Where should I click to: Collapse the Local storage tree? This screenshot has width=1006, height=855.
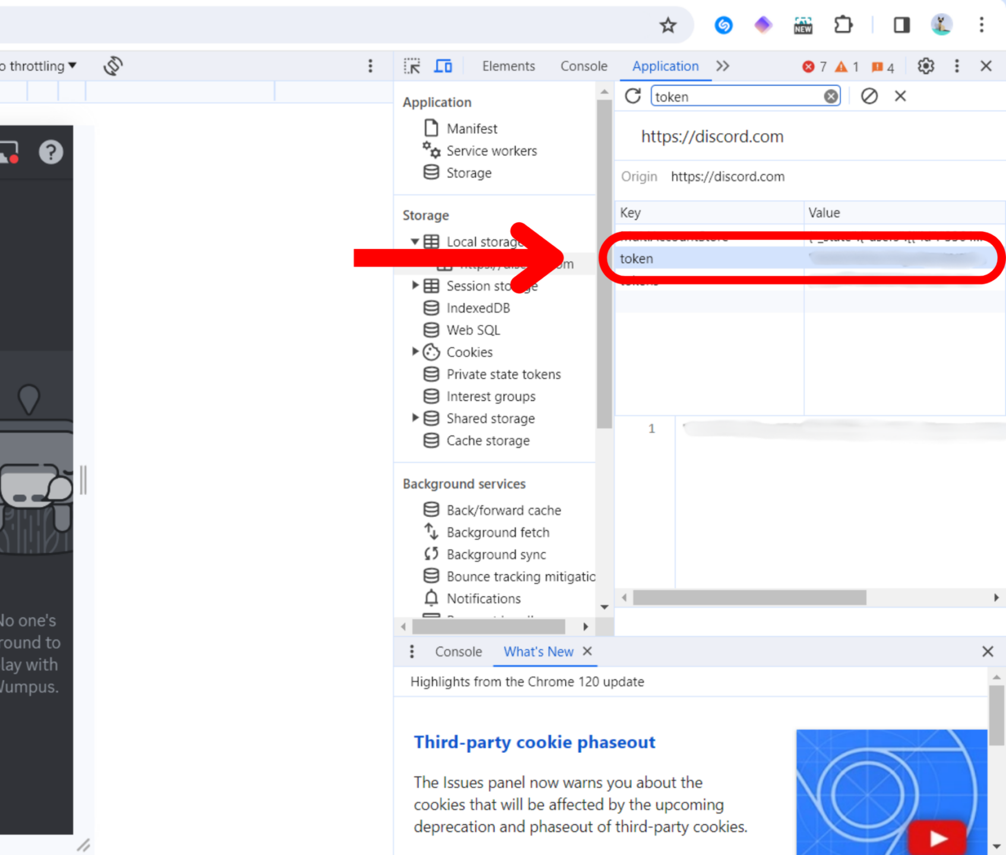415,241
